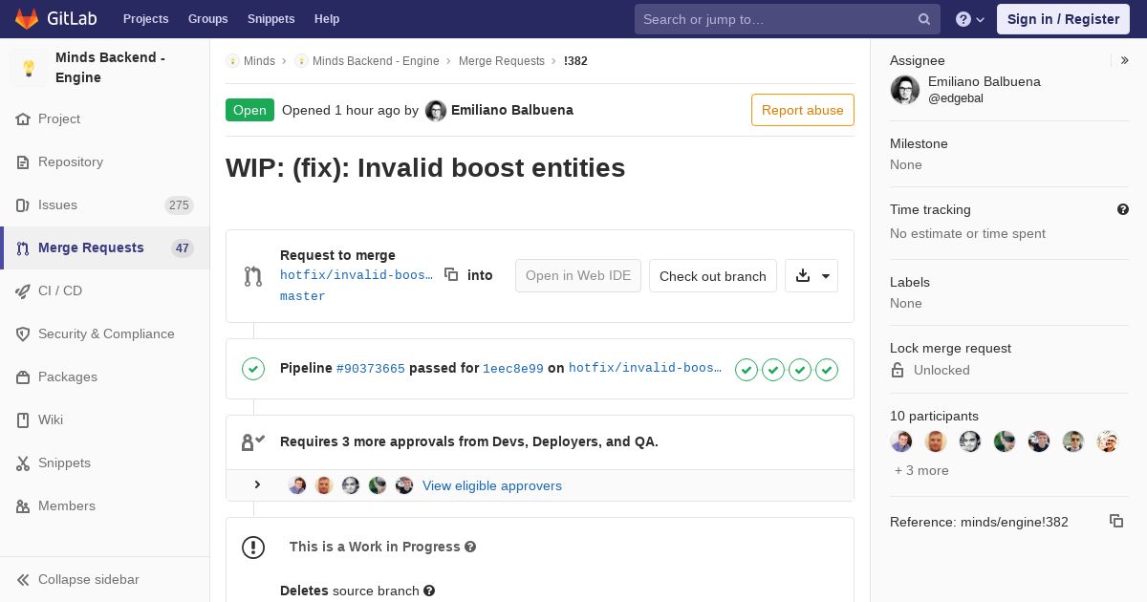Viewport: 1147px width, 602px height.
Task: Click the @edgebal assignee username
Action: pyautogui.click(x=956, y=98)
